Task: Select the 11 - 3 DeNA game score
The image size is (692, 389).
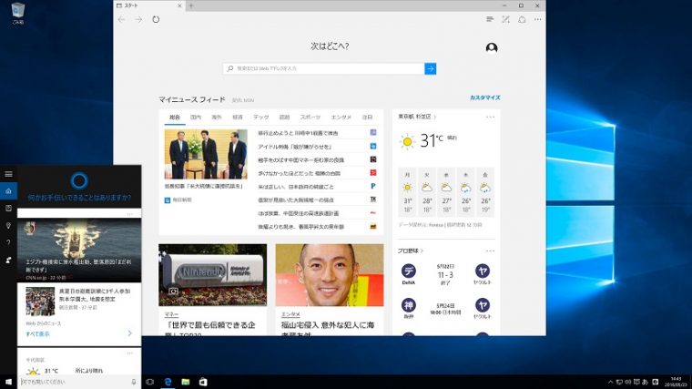Action: [x=445, y=275]
